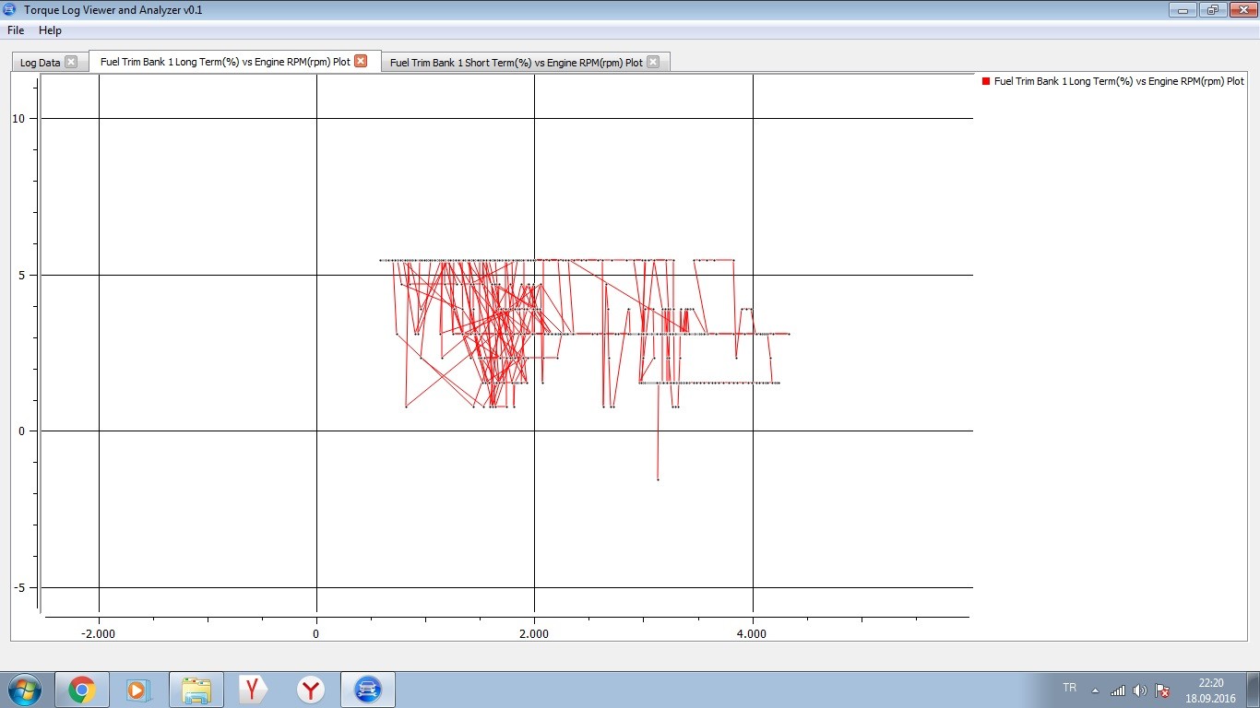Click the red legend color square
The image size is (1260, 708).
click(x=986, y=81)
